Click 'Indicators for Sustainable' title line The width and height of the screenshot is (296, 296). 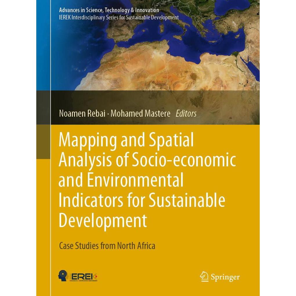(142, 200)
